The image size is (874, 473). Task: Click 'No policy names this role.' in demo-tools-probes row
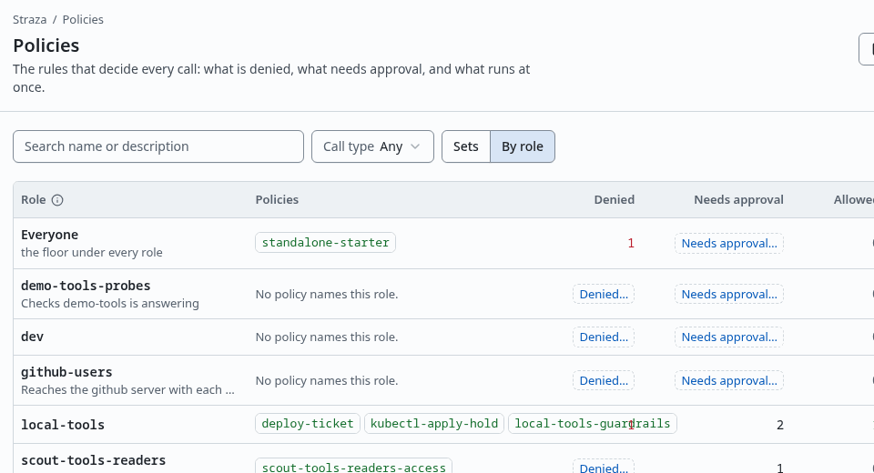coord(327,294)
